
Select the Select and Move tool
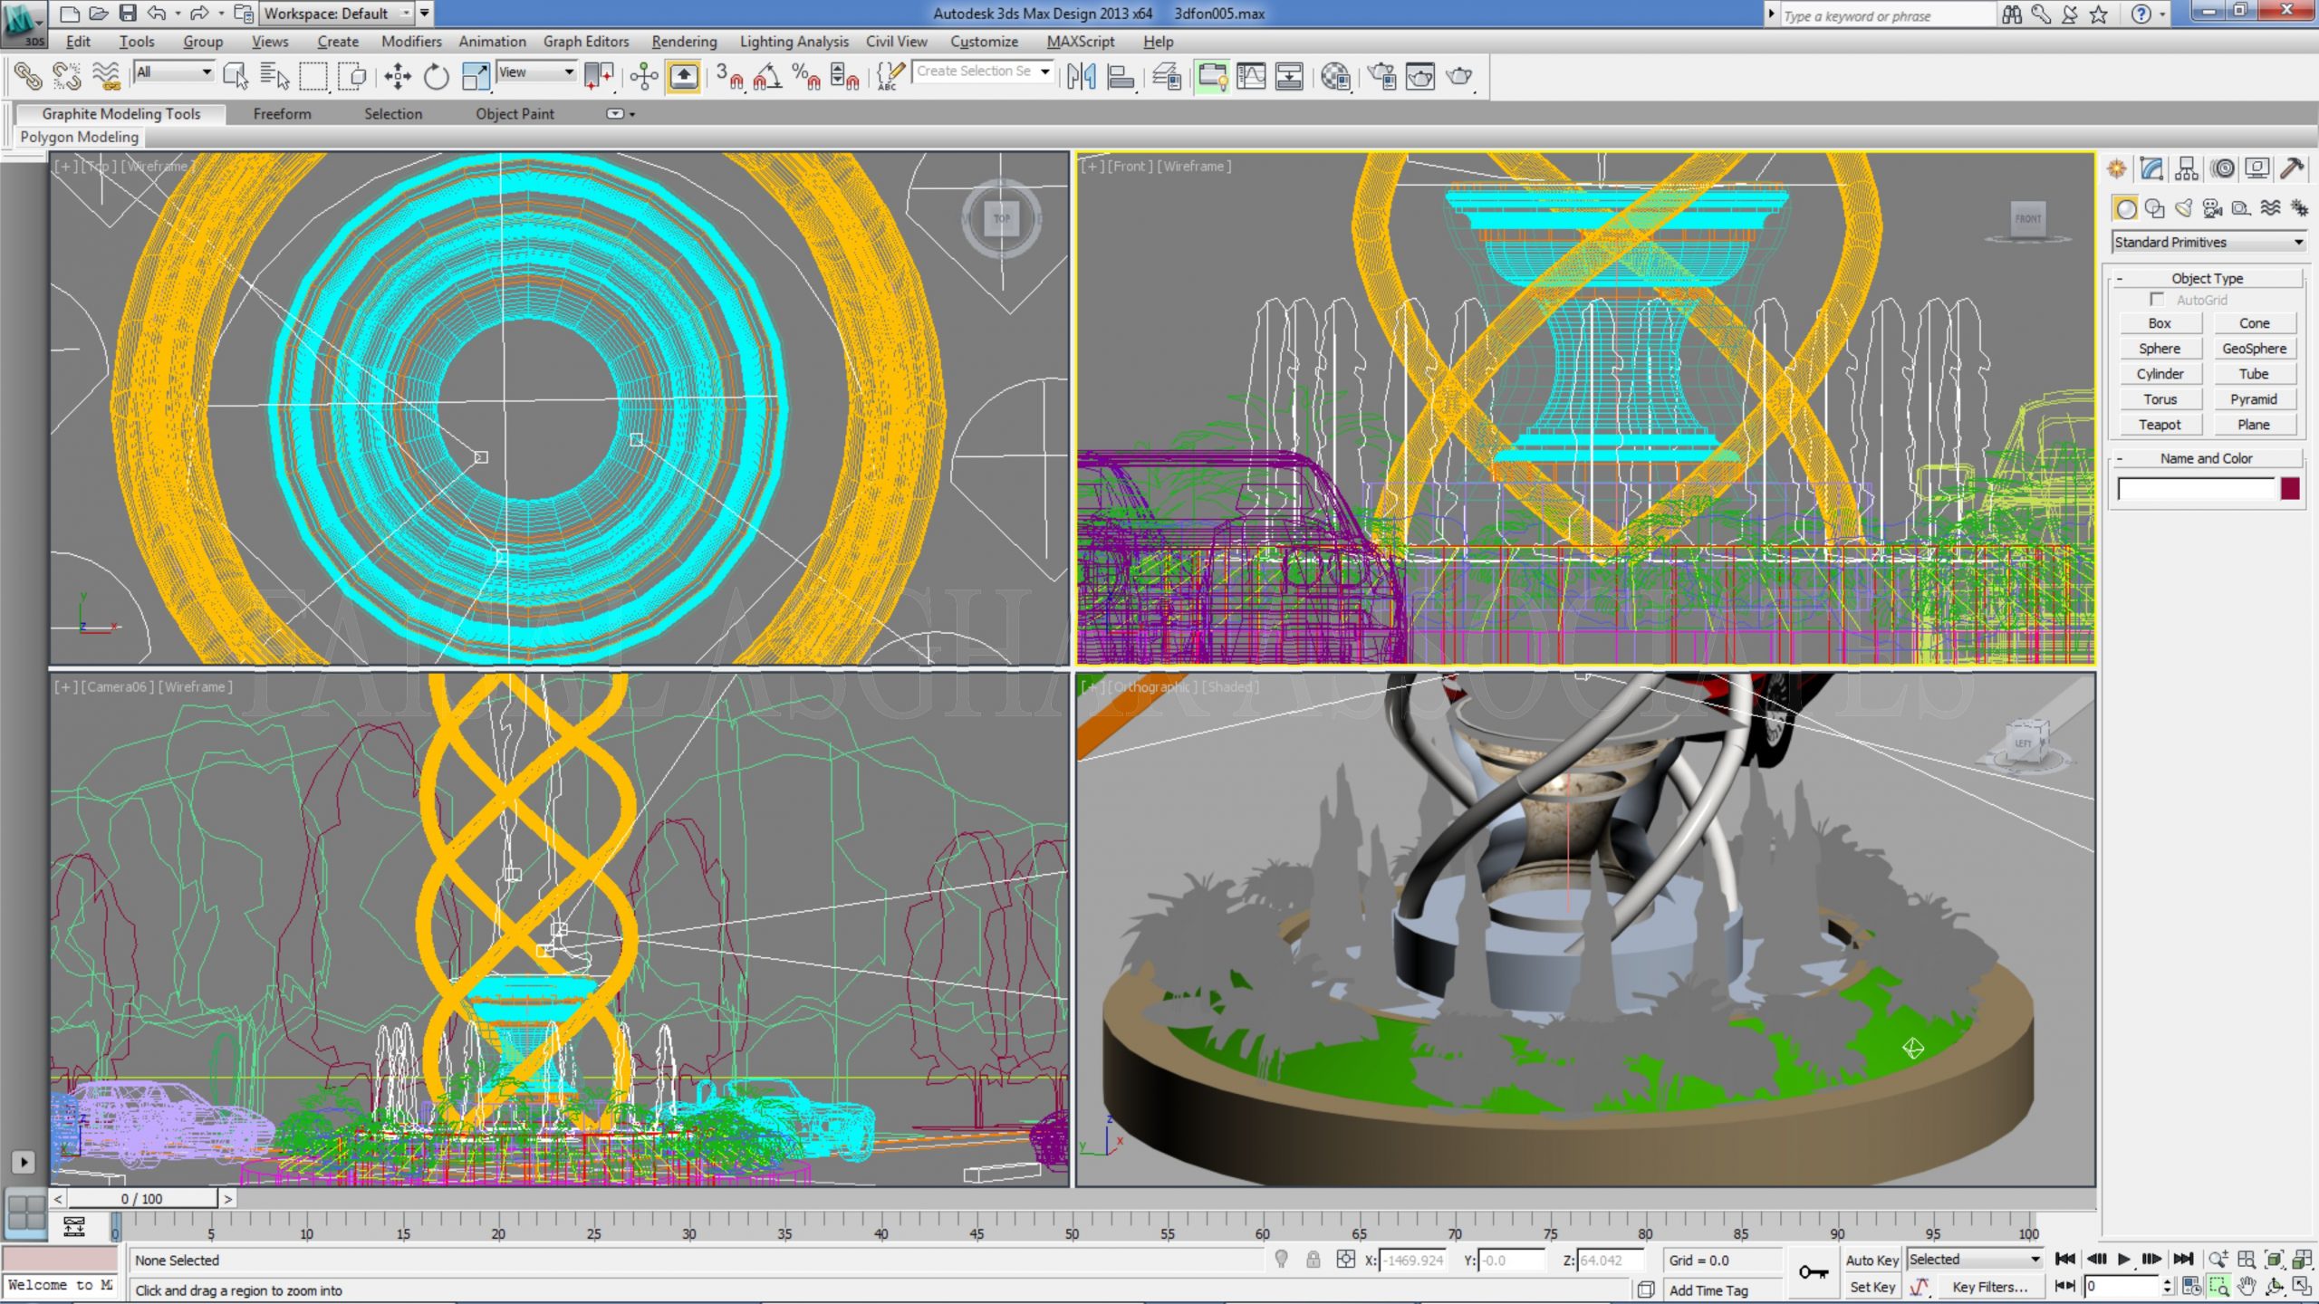coord(397,76)
